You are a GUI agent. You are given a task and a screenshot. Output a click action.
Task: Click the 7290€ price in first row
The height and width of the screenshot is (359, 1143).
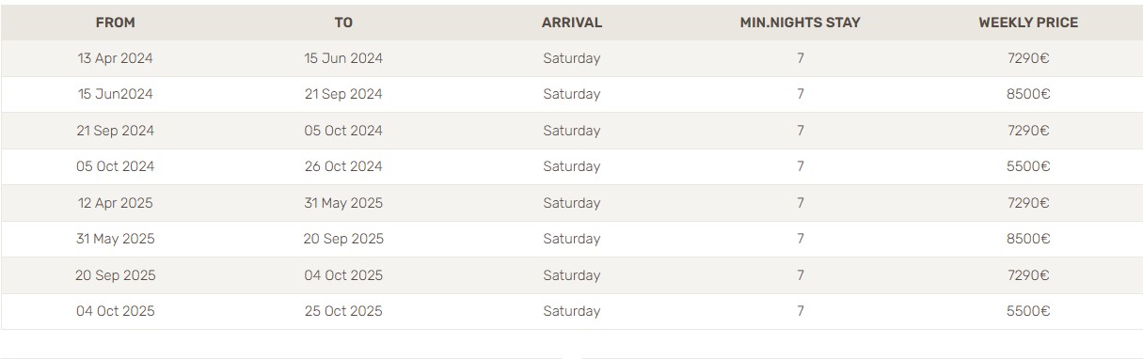point(1028,58)
